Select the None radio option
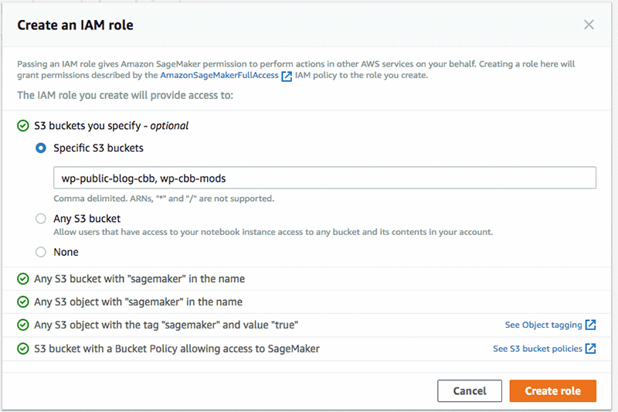This screenshot has height=412, width=618. (x=41, y=252)
